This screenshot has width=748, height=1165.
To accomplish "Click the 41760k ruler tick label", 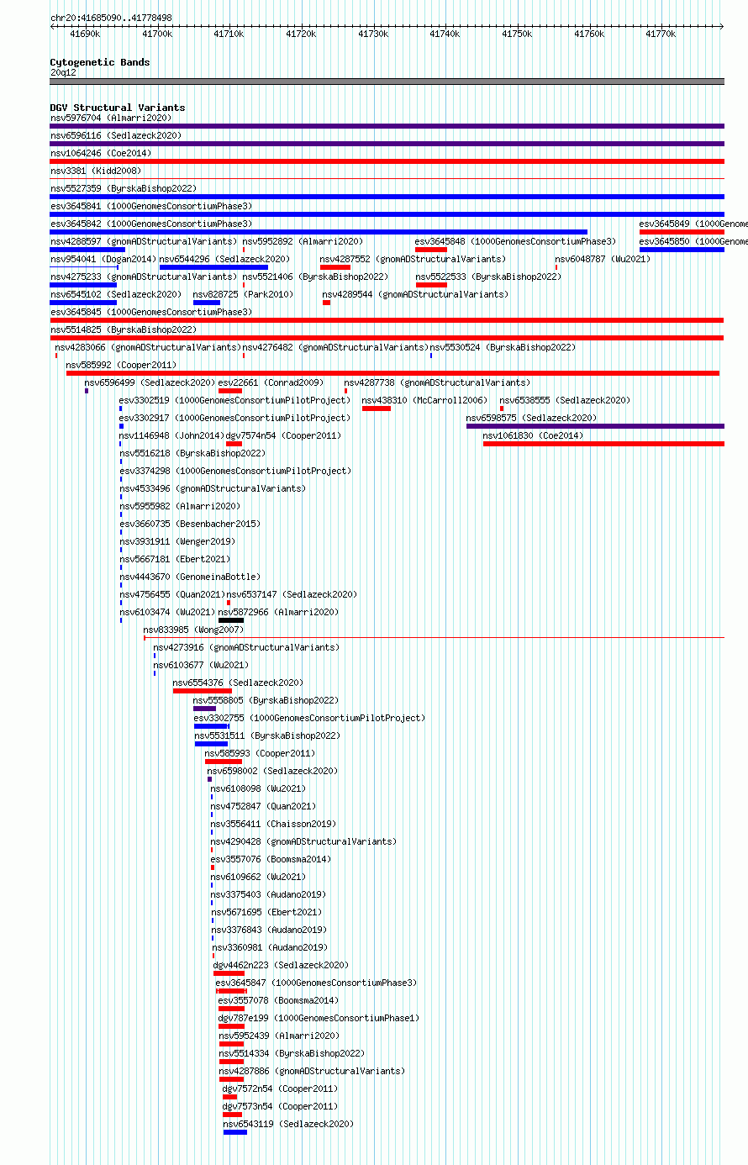I will tap(589, 34).
